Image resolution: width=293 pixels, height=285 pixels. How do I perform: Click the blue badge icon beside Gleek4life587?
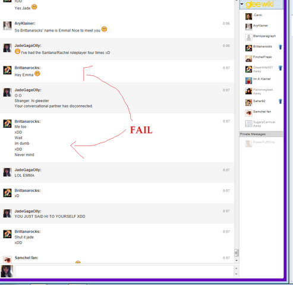coord(280,68)
